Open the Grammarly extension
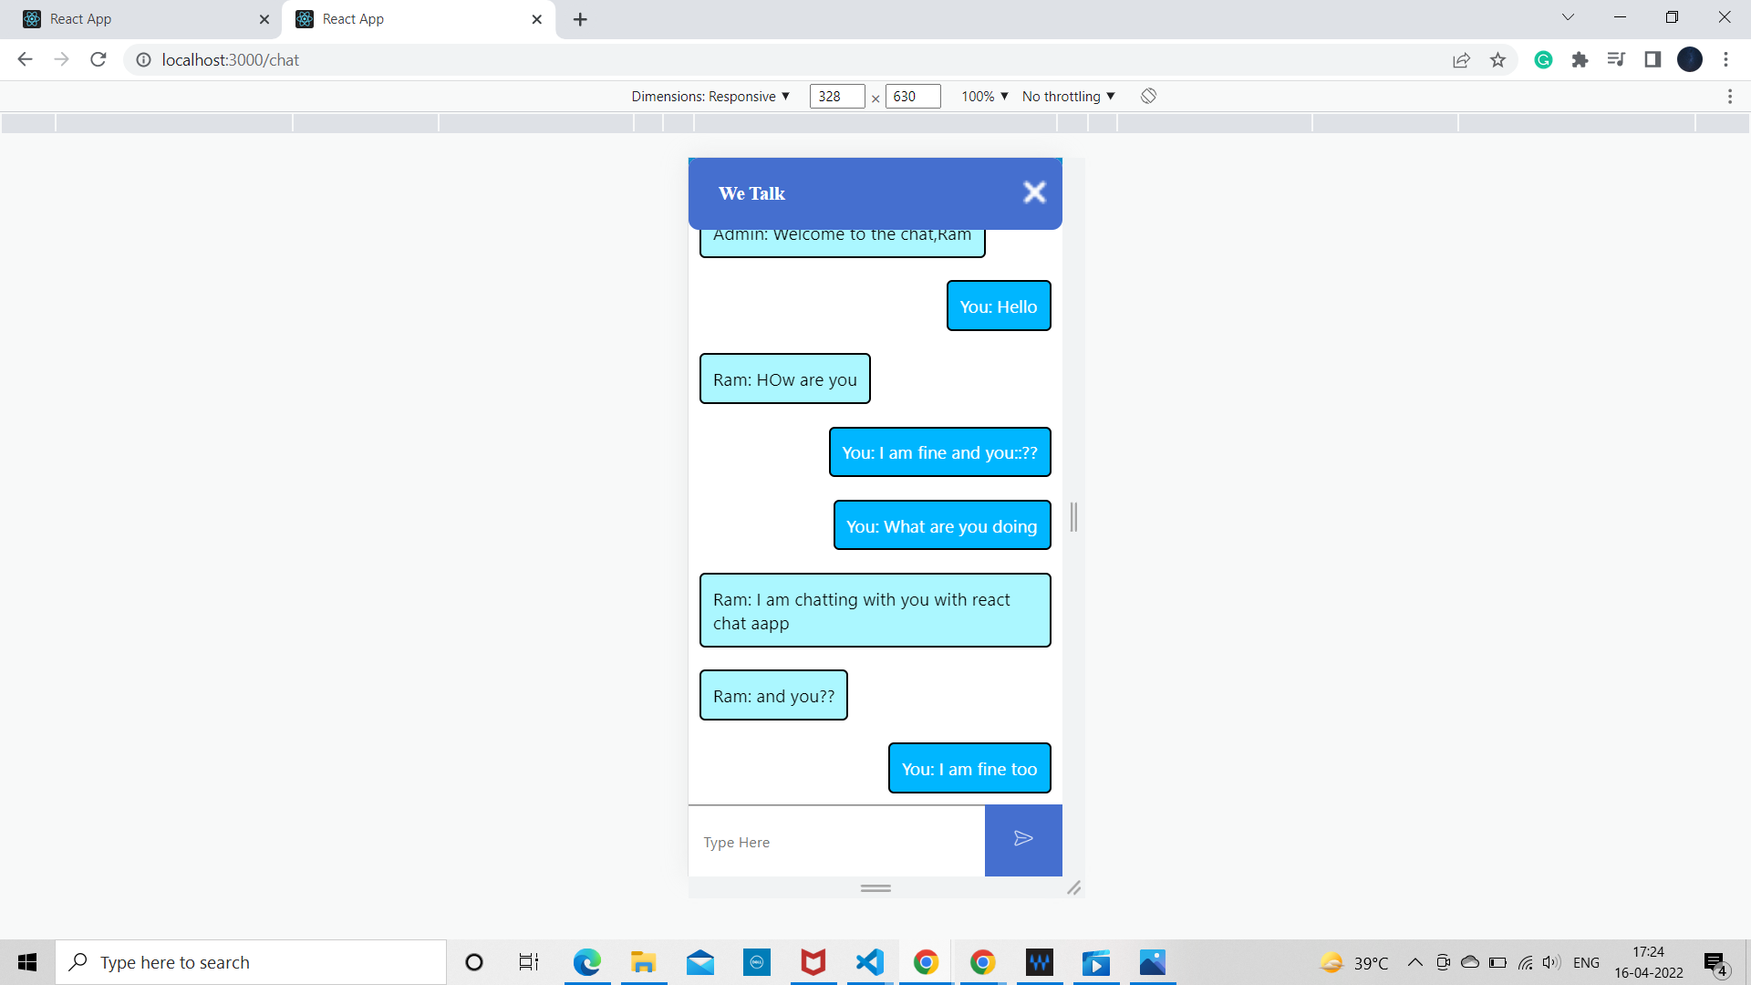Screen dimensions: 1751x985 (x=1543, y=59)
